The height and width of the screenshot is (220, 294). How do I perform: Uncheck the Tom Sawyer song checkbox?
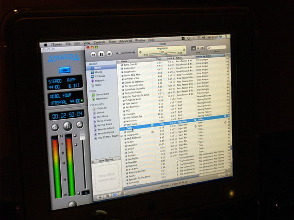(x=124, y=104)
